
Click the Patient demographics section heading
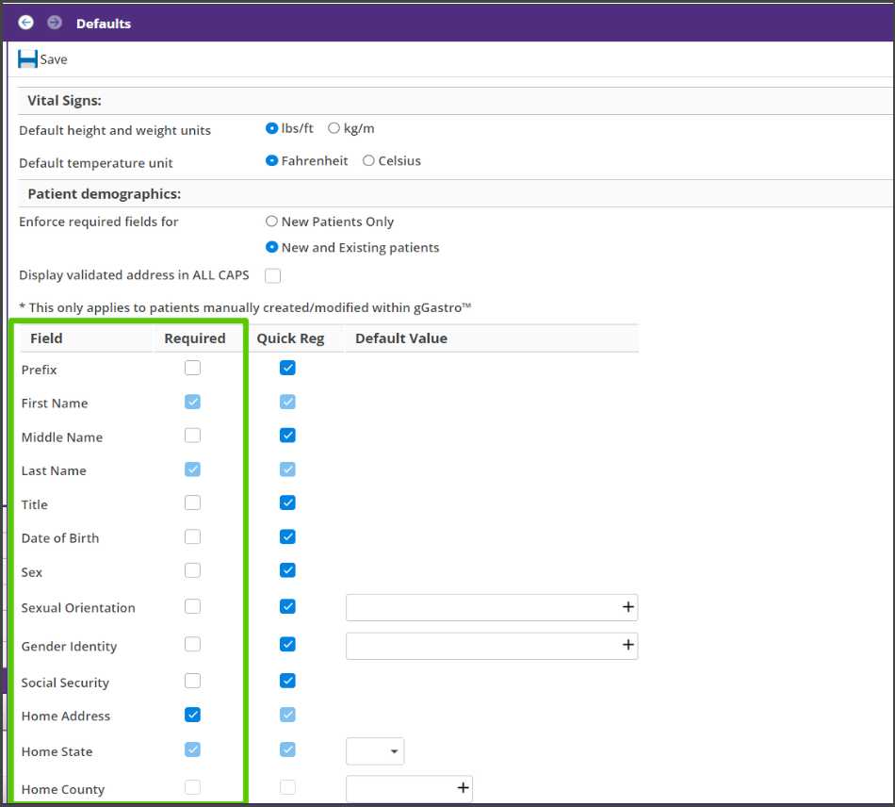(104, 194)
